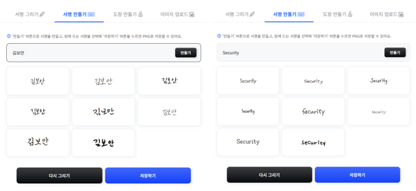
Task: Click the text field containing 김보안
Action: point(90,53)
